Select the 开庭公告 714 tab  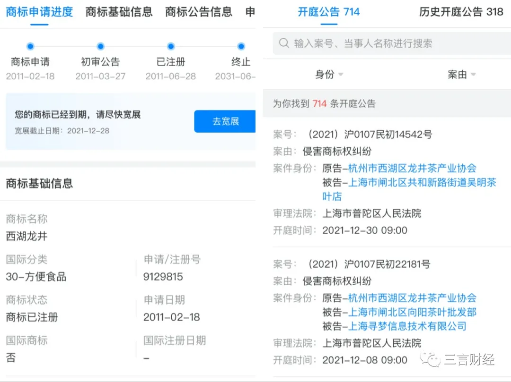[328, 12]
